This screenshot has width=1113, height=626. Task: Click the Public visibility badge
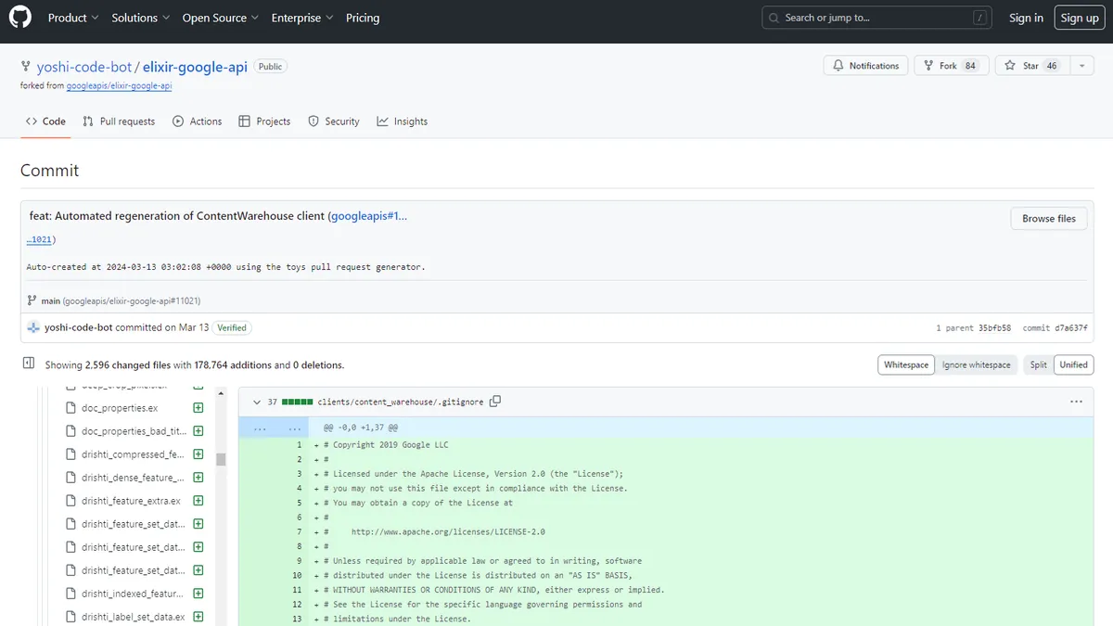click(271, 67)
